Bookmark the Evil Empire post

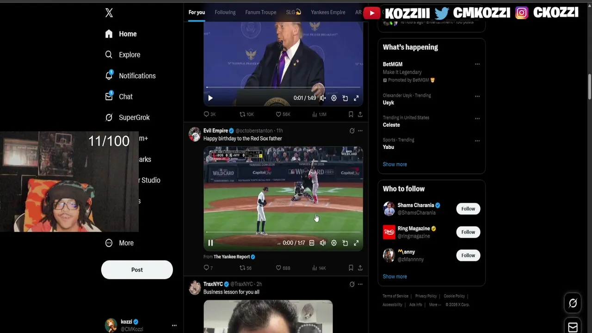tap(351, 268)
